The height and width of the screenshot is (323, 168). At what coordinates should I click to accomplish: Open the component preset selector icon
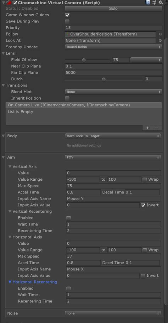[154, 2]
